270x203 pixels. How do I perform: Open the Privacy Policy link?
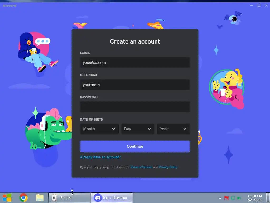[x=168, y=167]
